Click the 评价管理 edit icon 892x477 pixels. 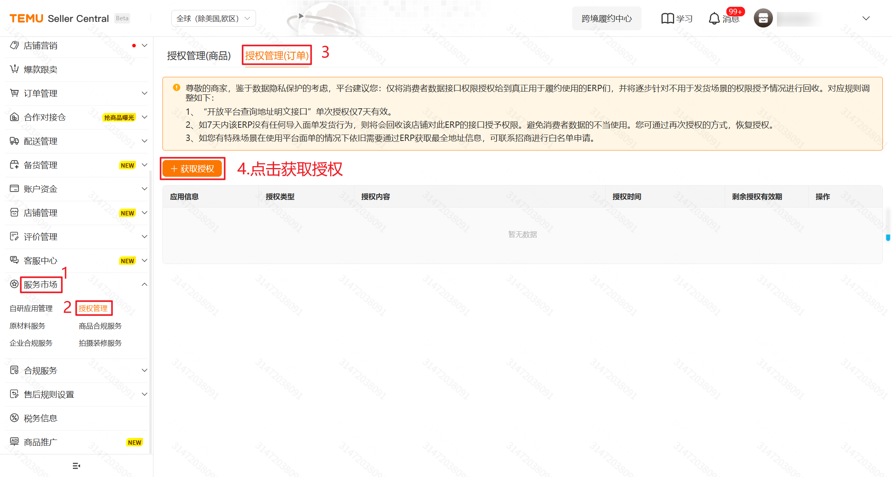click(14, 237)
